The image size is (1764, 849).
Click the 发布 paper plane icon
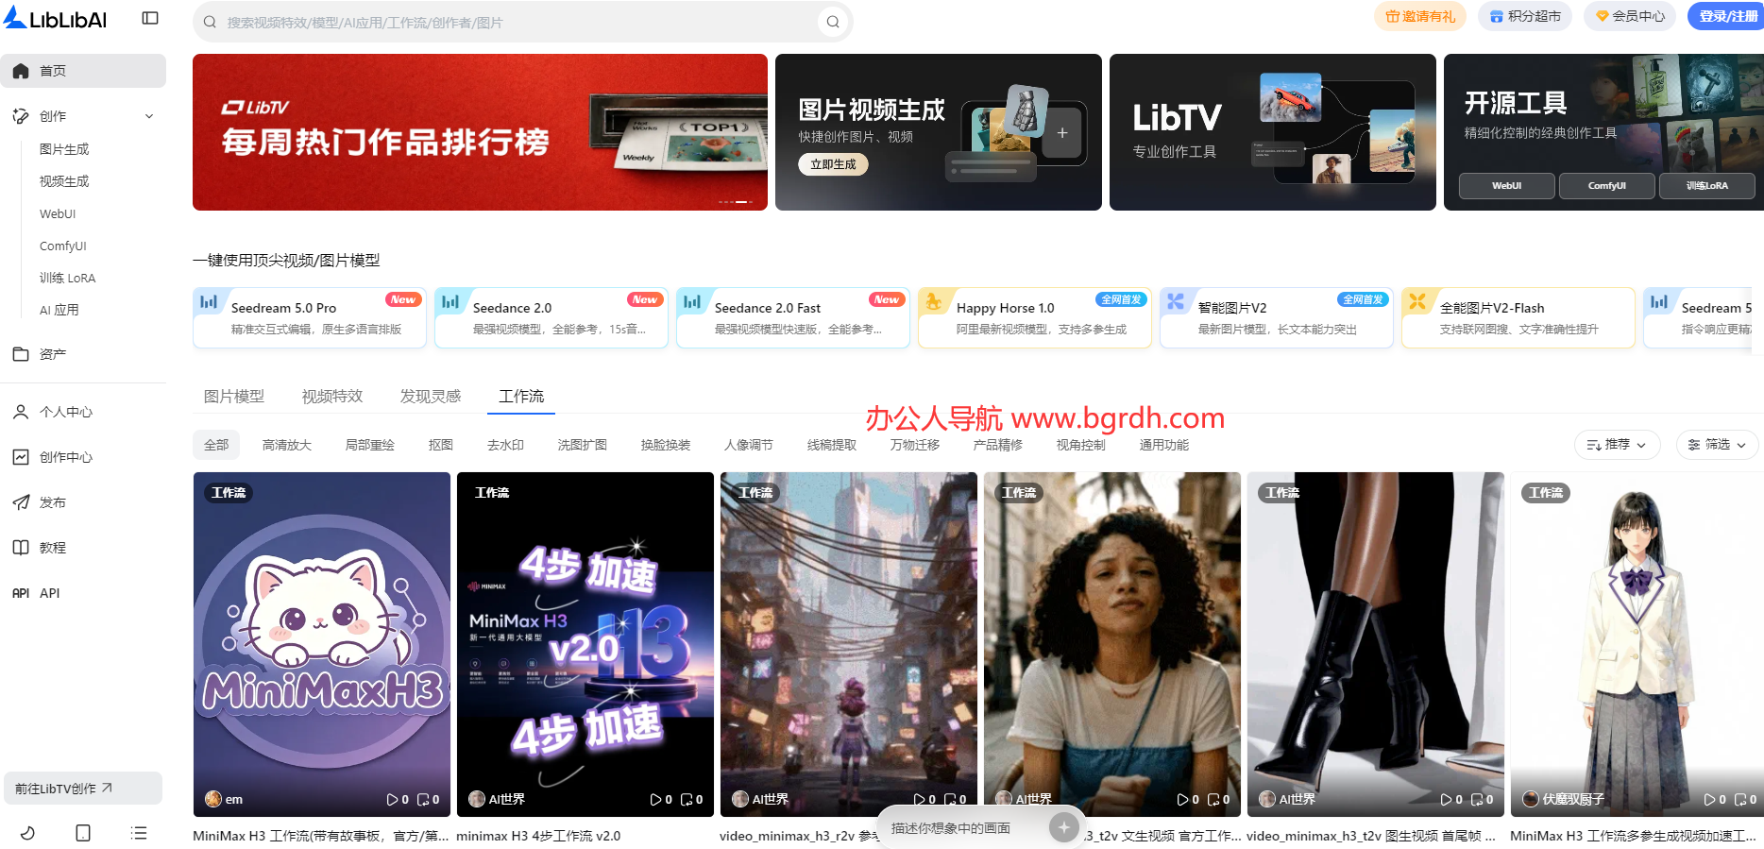(x=21, y=502)
